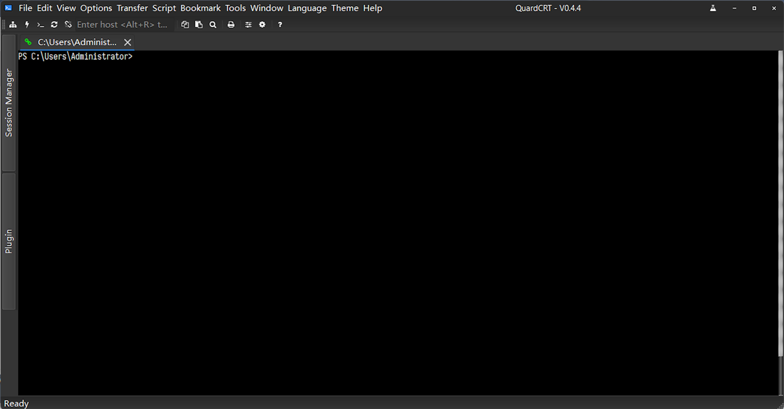Click the lab flask icon in the title bar

tap(712, 8)
